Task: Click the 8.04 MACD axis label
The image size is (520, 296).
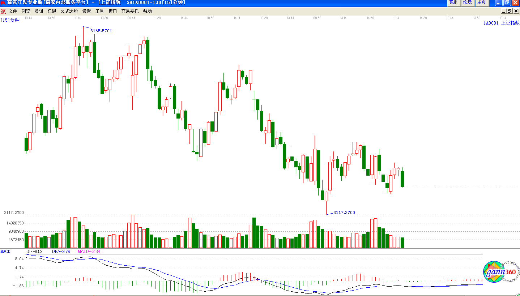Action: pos(20,259)
